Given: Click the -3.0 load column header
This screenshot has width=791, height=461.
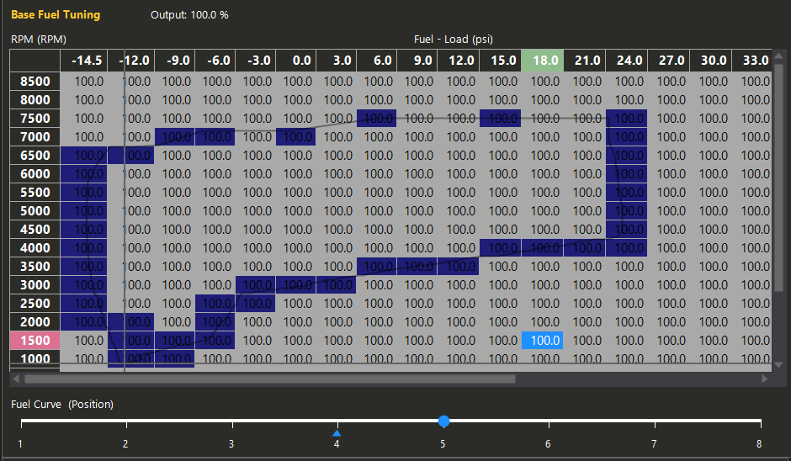Looking at the screenshot, I should click(255, 61).
